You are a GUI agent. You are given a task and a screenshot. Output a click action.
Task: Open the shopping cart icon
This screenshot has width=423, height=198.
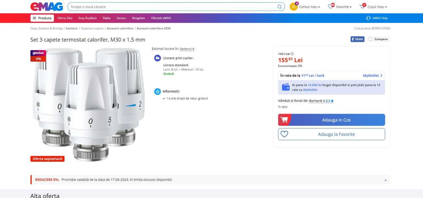362,7
